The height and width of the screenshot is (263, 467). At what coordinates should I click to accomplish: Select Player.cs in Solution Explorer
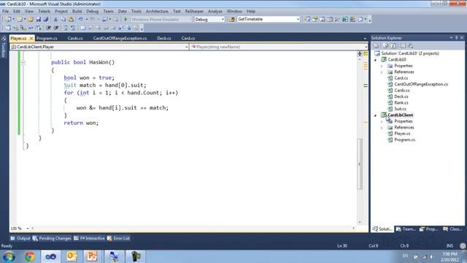[402, 134]
